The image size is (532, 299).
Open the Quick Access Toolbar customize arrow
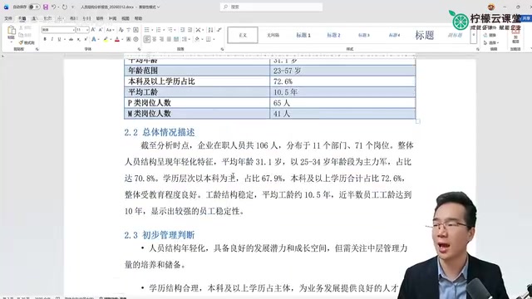coord(72,7)
